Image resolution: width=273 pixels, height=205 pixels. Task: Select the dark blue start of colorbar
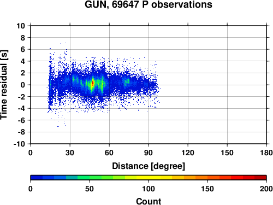37,178
